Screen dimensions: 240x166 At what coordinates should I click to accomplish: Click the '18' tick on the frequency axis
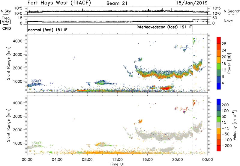20,18
